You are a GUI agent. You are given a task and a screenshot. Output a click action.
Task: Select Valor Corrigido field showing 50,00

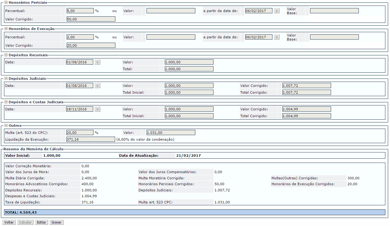click(x=91, y=19)
